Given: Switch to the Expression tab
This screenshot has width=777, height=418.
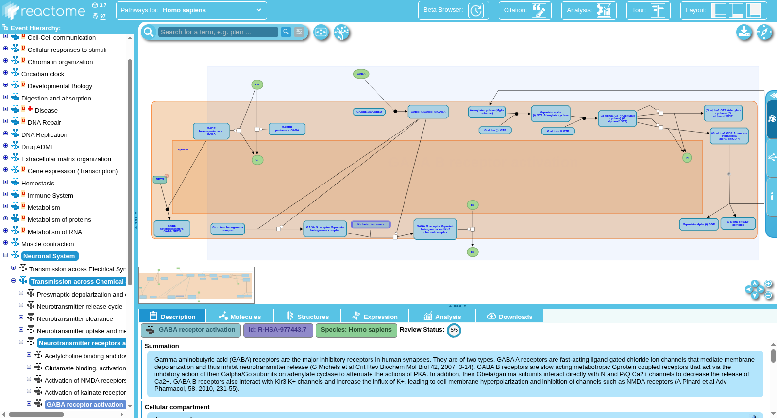Looking at the screenshot, I should click(x=375, y=316).
